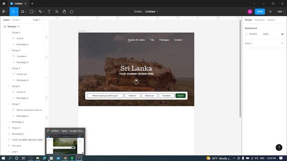Open a new Figma tab
Viewport: 287px width, 161px height.
point(32,4)
